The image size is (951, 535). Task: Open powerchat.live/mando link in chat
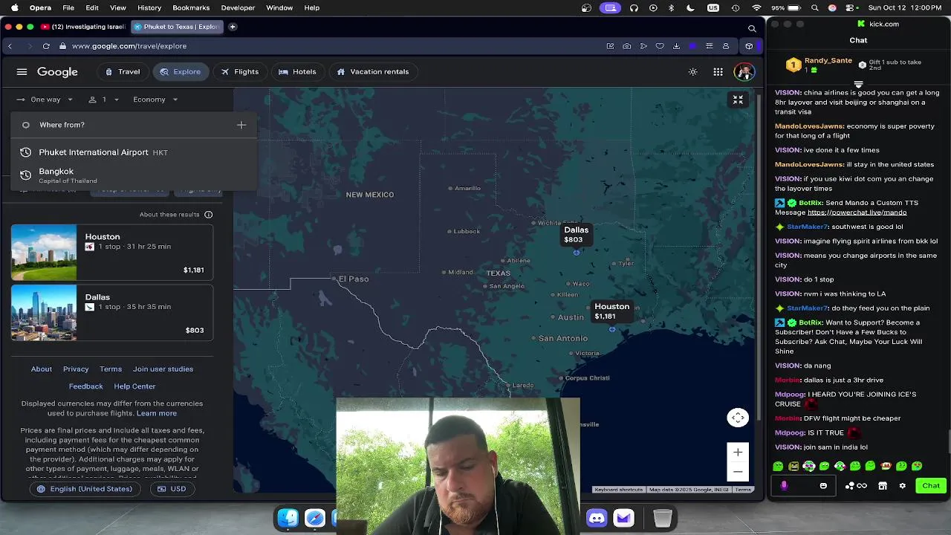pyautogui.click(x=857, y=213)
